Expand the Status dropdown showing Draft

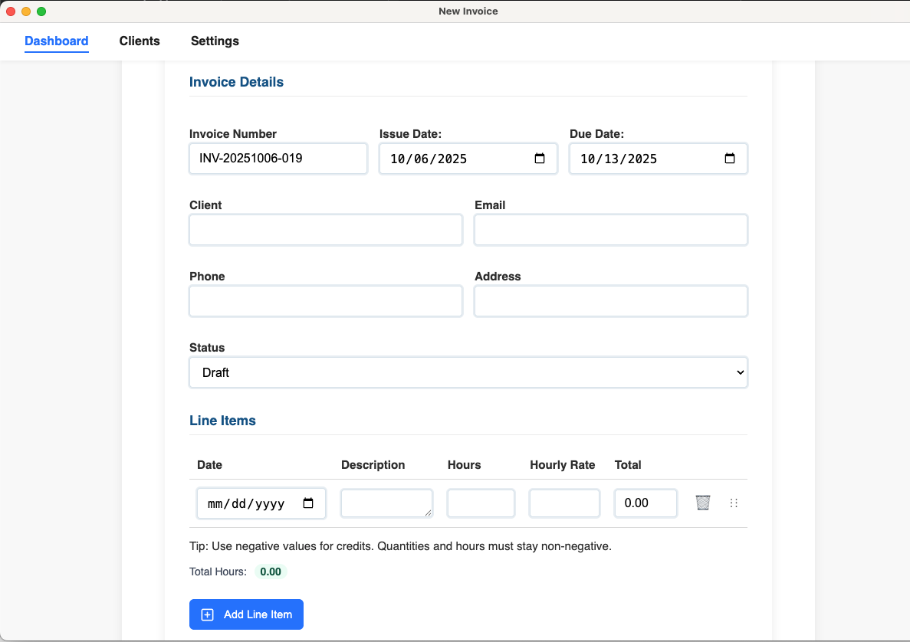point(468,372)
